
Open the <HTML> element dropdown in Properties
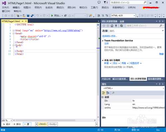[x=163, y=88]
